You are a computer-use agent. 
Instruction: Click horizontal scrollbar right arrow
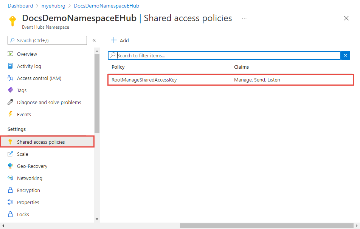pos(357,226)
